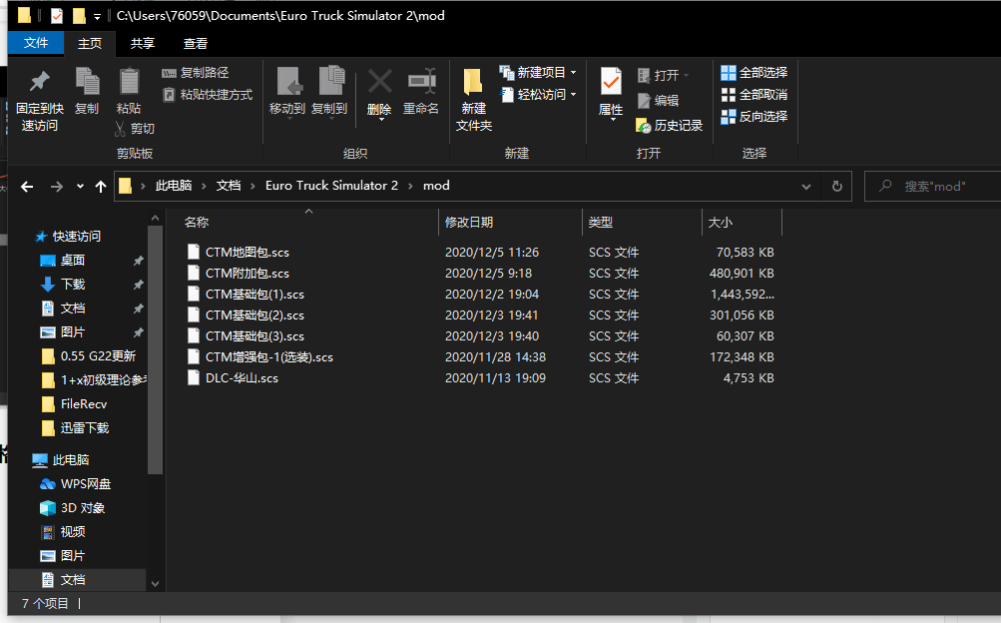
Task: Switch to the View (查看) tab
Action: click(x=196, y=43)
